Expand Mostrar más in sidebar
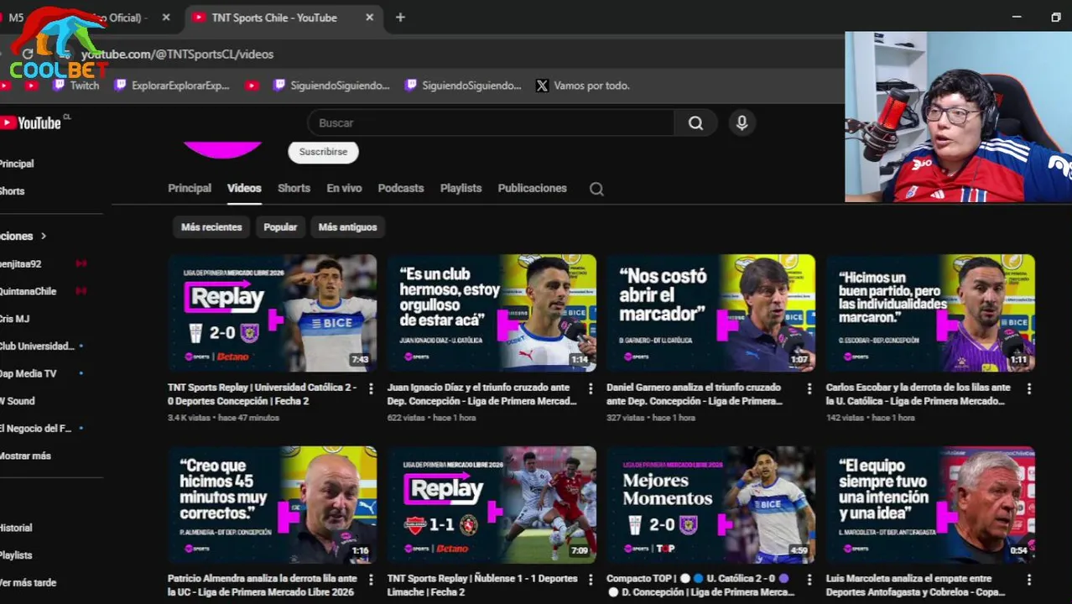 (25, 456)
